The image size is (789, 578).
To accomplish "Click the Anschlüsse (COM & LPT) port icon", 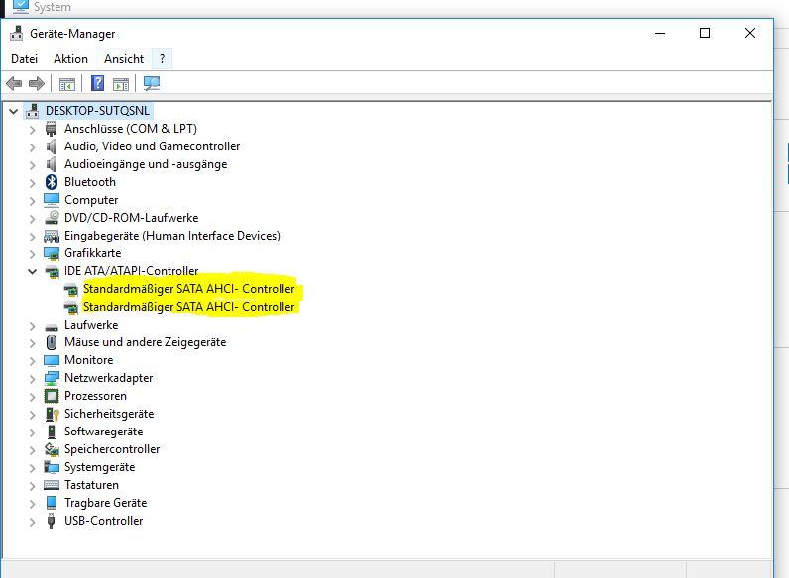I will coord(51,129).
